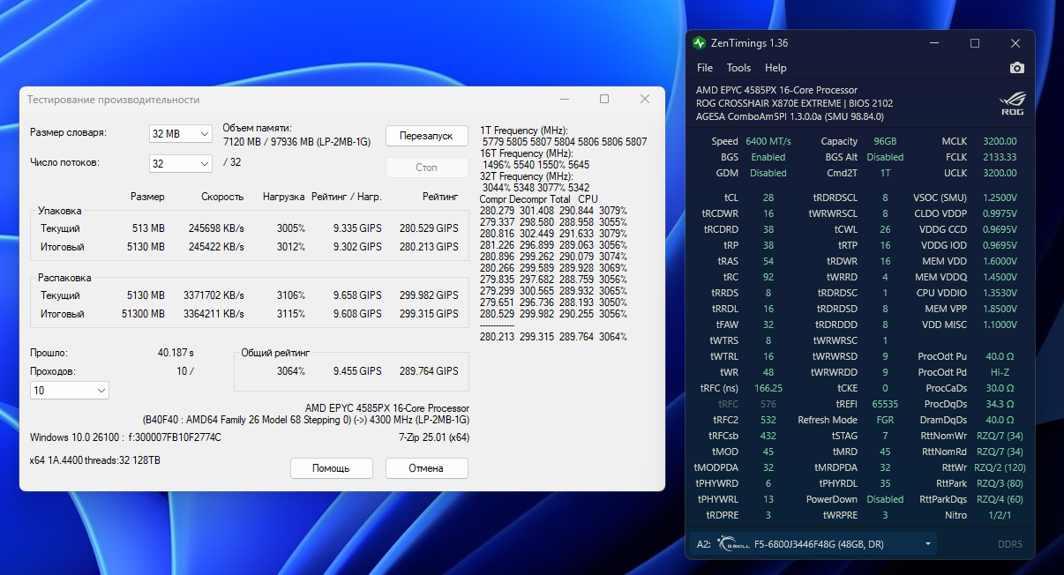Screen dimensions: 1064x575
Task: Click the RttWr RZQ/2 (120) value
Action: (x=1000, y=467)
